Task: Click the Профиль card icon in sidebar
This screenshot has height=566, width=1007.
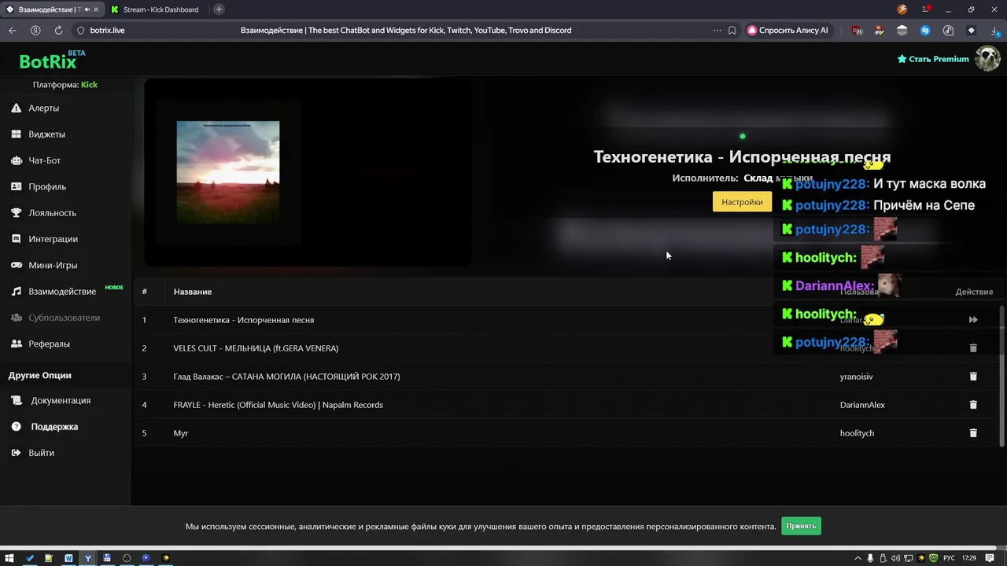Action: pyautogui.click(x=16, y=186)
